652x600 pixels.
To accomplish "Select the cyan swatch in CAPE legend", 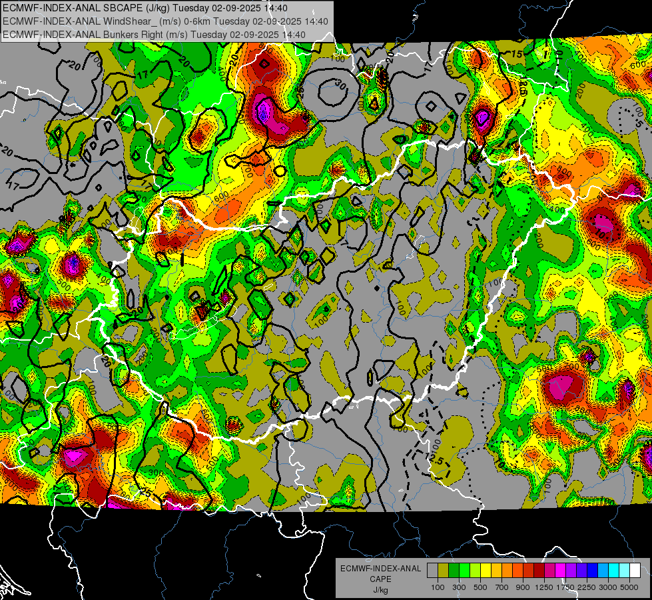I will [614, 570].
